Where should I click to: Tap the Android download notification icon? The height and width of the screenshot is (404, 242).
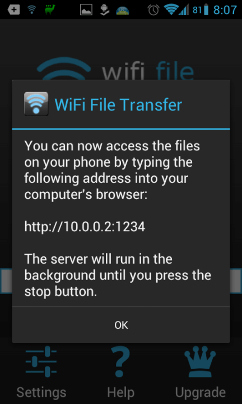pos(104,10)
